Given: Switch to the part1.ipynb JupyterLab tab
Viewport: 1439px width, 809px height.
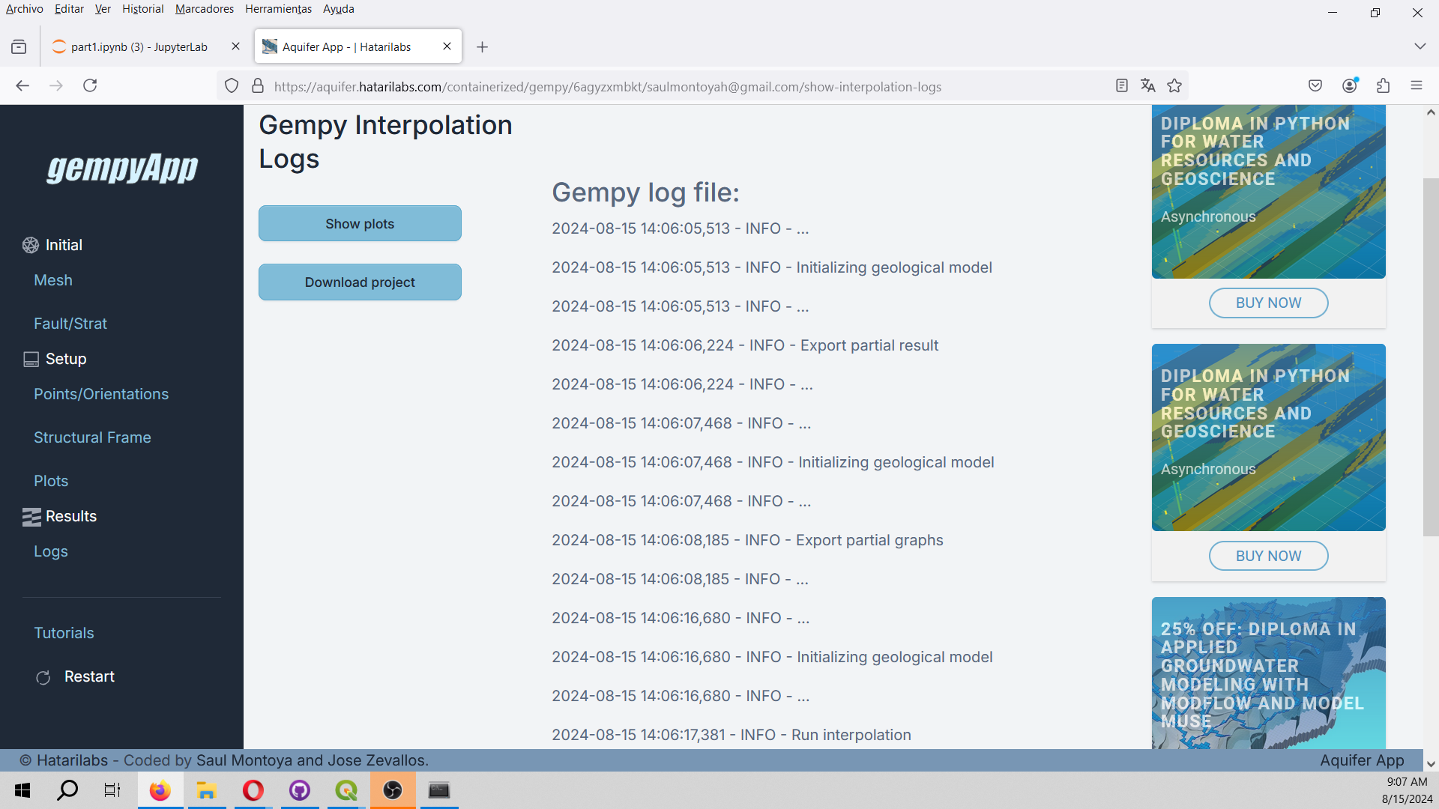Looking at the screenshot, I should [x=139, y=46].
